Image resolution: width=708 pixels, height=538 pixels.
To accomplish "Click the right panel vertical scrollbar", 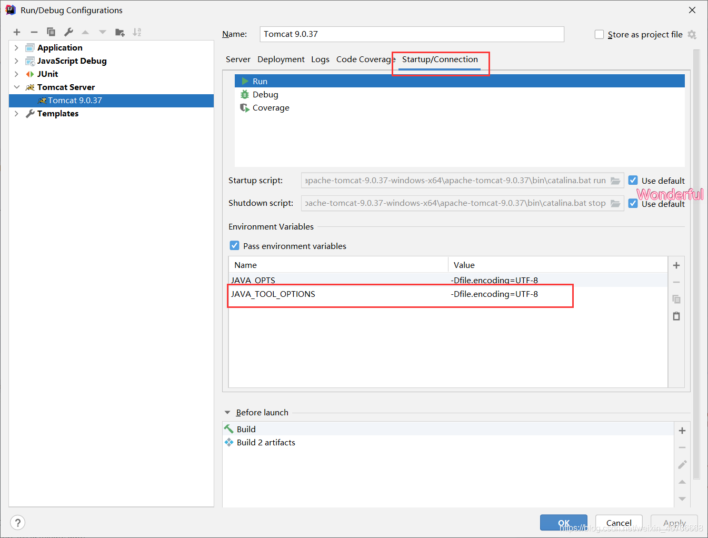I will click(696, 264).
